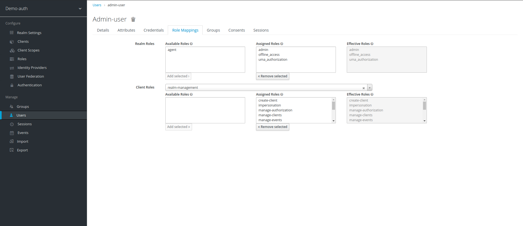Viewport: 523px width, 226px height.
Task: Switch to the Credentials tab
Action: [x=154, y=30]
